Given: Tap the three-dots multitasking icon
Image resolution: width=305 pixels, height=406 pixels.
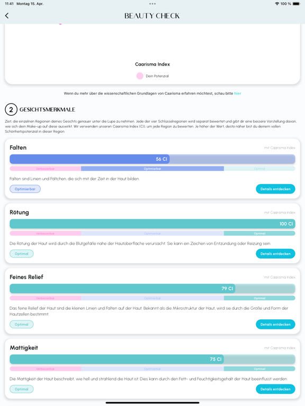Looking at the screenshot, I should click(x=152, y=4).
